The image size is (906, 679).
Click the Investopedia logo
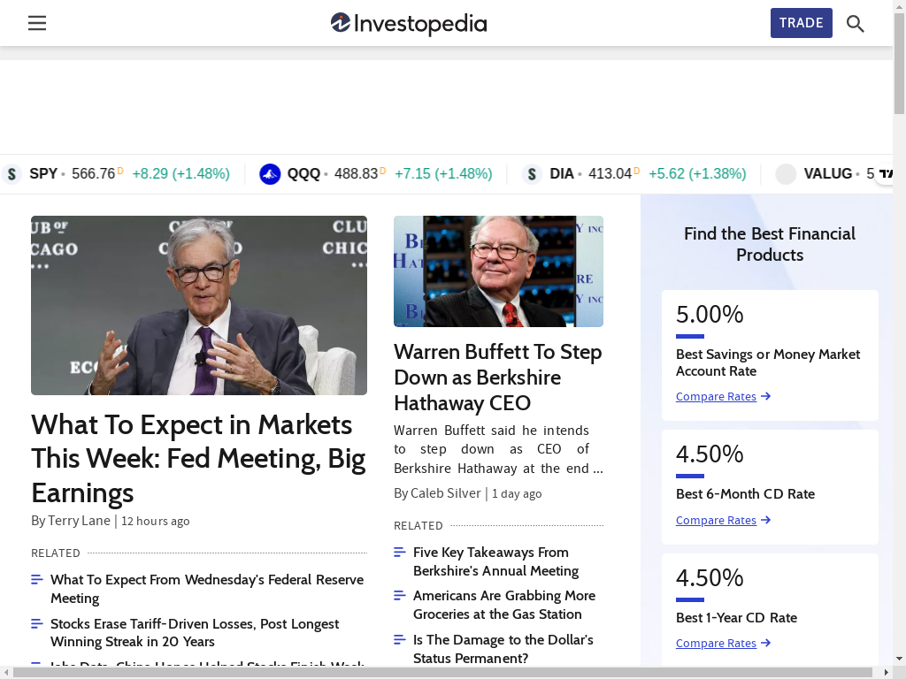(409, 23)
